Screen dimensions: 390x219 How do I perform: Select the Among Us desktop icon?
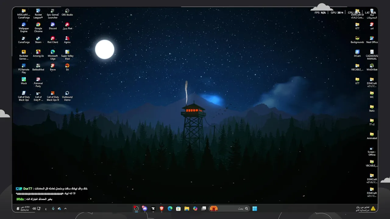pyautogui.click(x=38, y=54)
